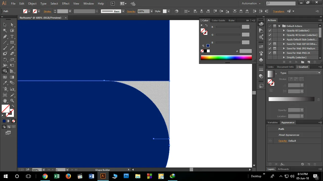
Task: Select the Gradient tool in toolbox
Action: [x=12, y=77]
